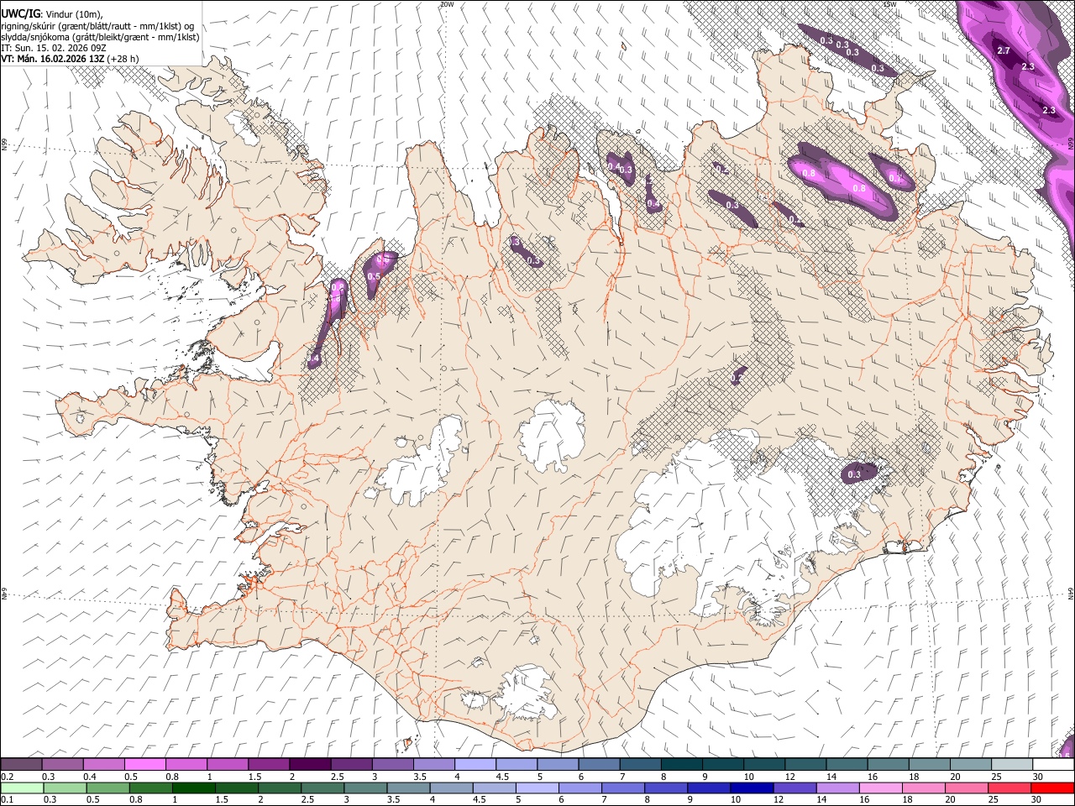Click the 2.7 precipitation value on the map
Viewport: 1075px width, 806px height.
coord(1004,51)
